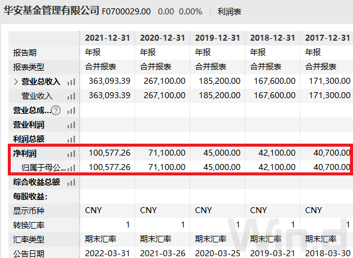Expand the 营业总收入 row chevron
The image size is (353, 258).
(16, 81)
